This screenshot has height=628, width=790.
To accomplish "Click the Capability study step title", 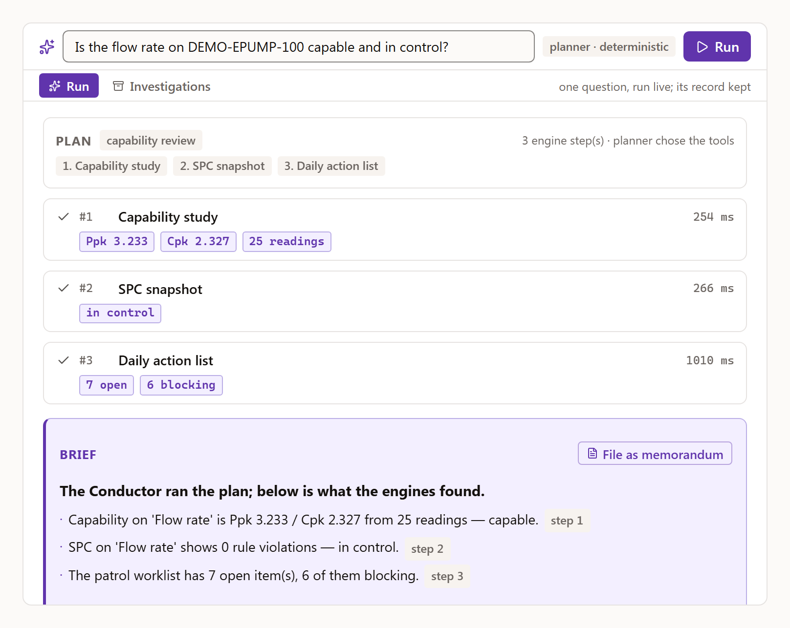I will 168,217.
